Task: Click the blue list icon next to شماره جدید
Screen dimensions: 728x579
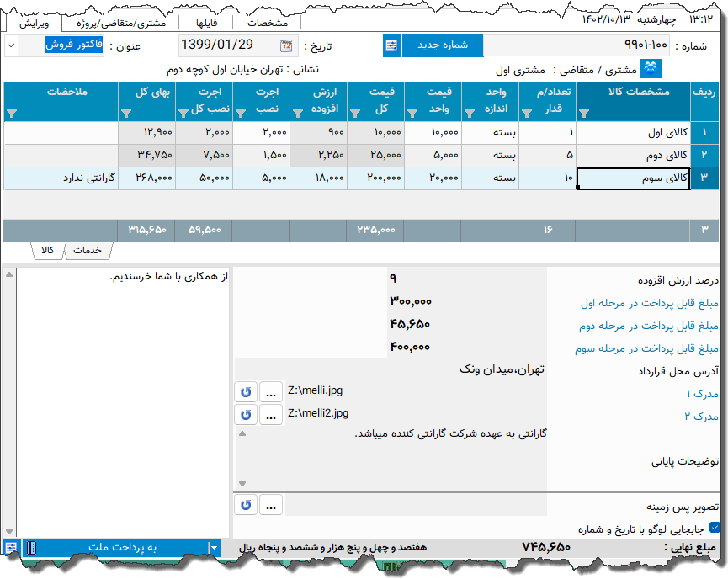Action: (391, 45)
